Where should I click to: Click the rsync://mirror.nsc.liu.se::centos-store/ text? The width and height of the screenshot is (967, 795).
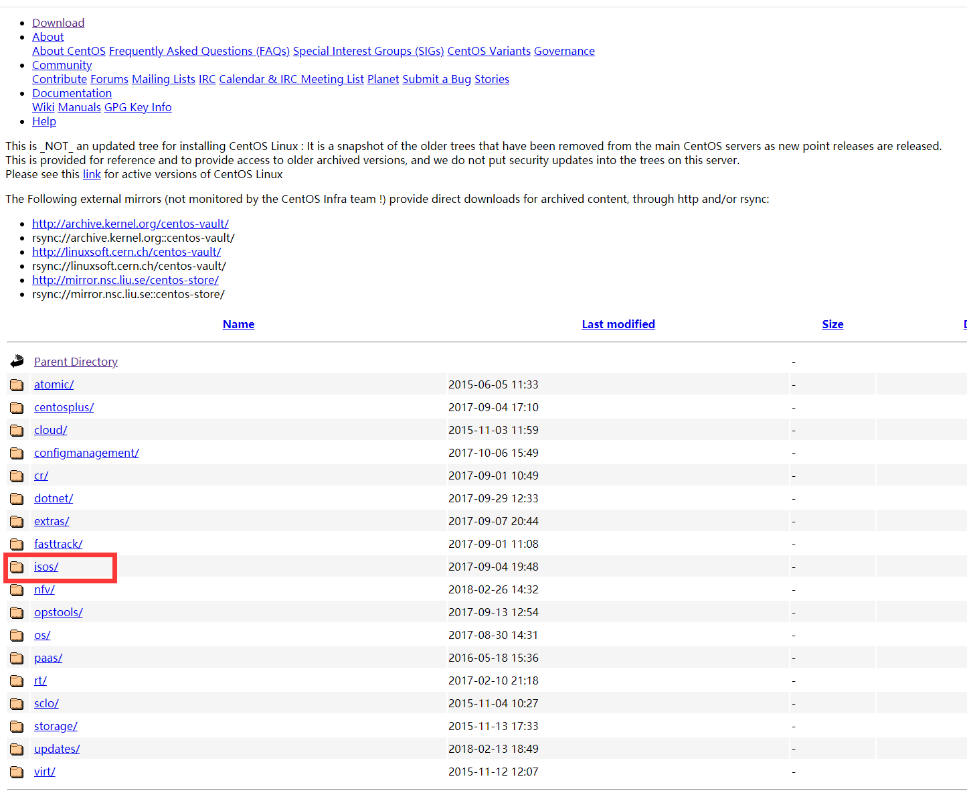(128, 294)
